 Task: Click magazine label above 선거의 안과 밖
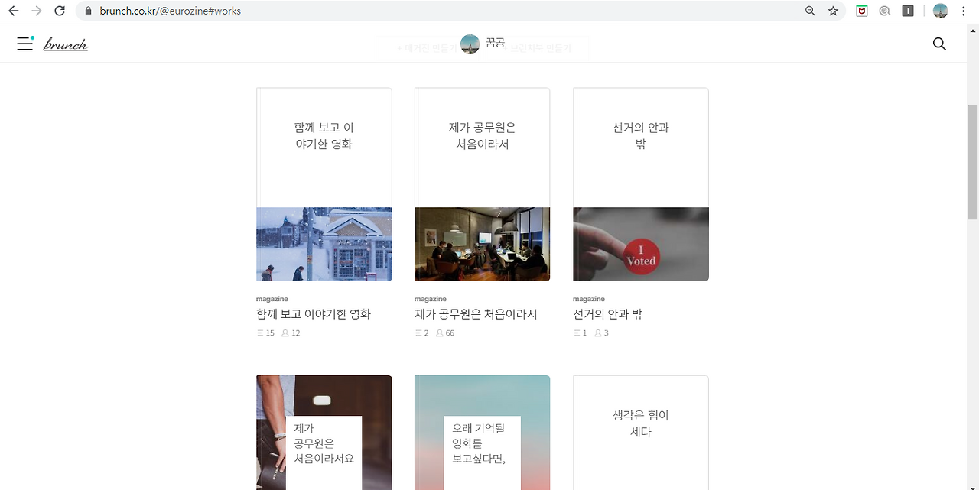(589, 299)
